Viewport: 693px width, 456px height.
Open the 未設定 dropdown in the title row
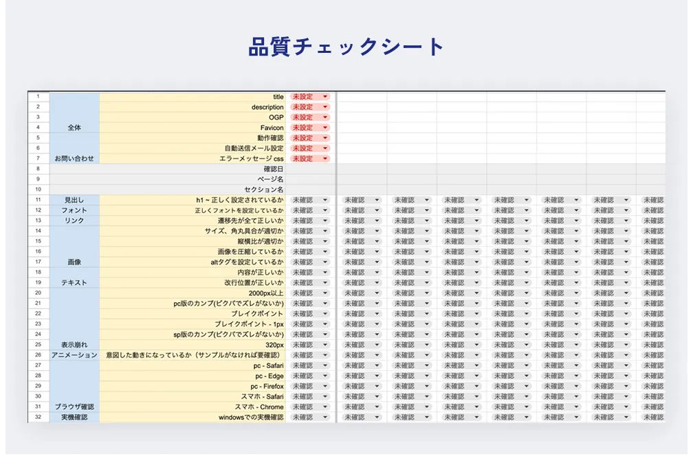click(x=325, y=97)
